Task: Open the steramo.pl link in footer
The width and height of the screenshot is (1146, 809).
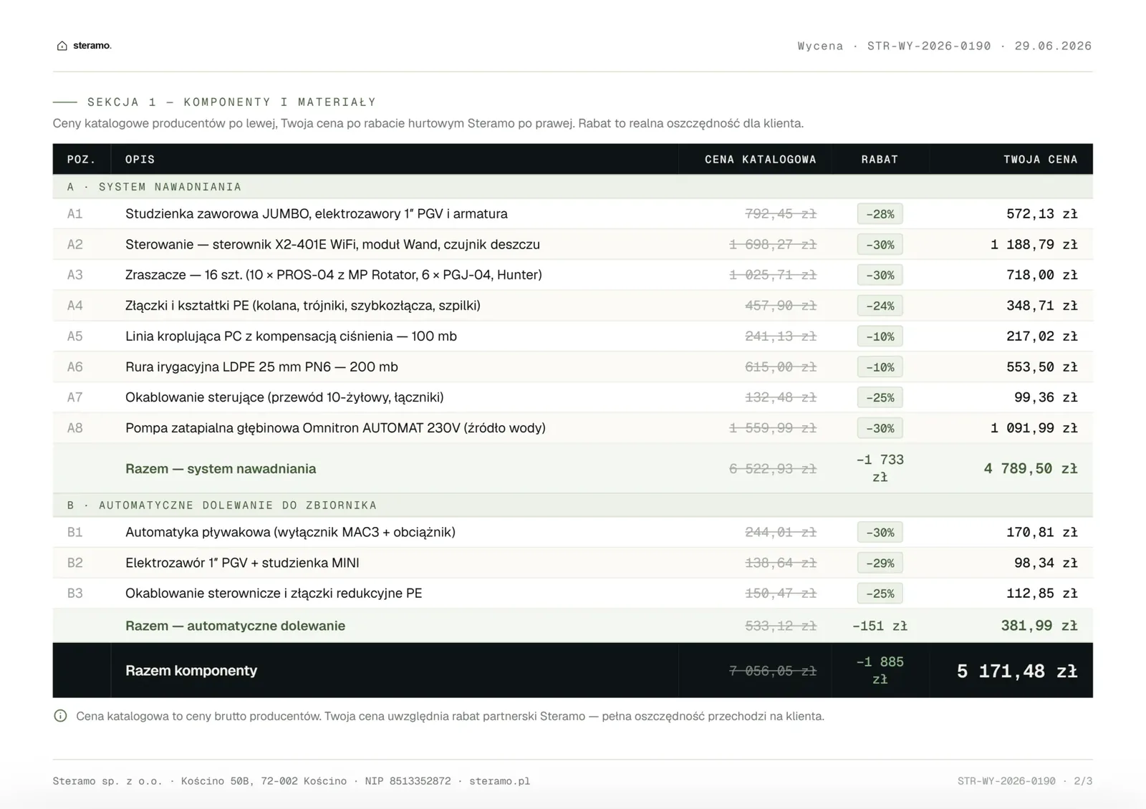Action: pos(499,781)
